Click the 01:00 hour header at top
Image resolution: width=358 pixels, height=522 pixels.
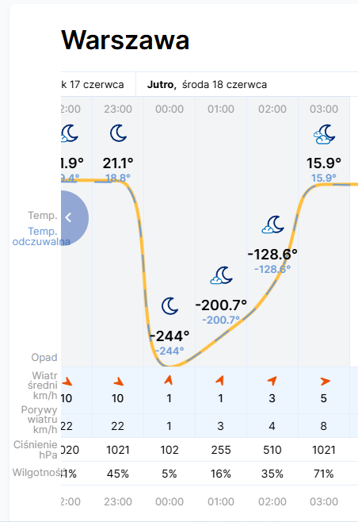pyautogui.click(x=221, y=109)
